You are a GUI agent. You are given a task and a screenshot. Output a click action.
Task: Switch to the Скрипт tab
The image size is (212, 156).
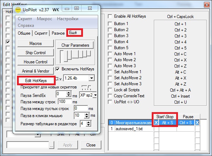pos(41,33)
